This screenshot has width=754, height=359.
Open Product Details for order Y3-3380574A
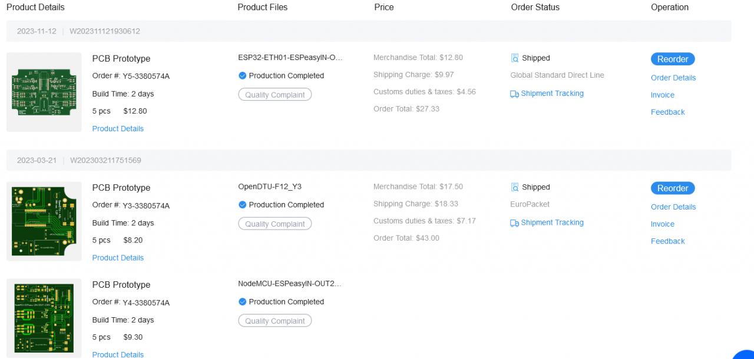click(118, 258)
